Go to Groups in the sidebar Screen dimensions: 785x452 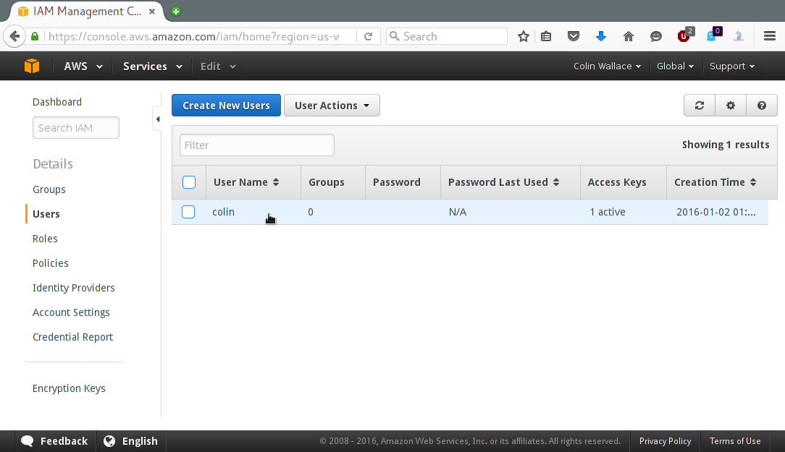click(49, 189)
